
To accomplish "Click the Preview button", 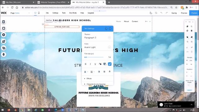I will 184,13.
